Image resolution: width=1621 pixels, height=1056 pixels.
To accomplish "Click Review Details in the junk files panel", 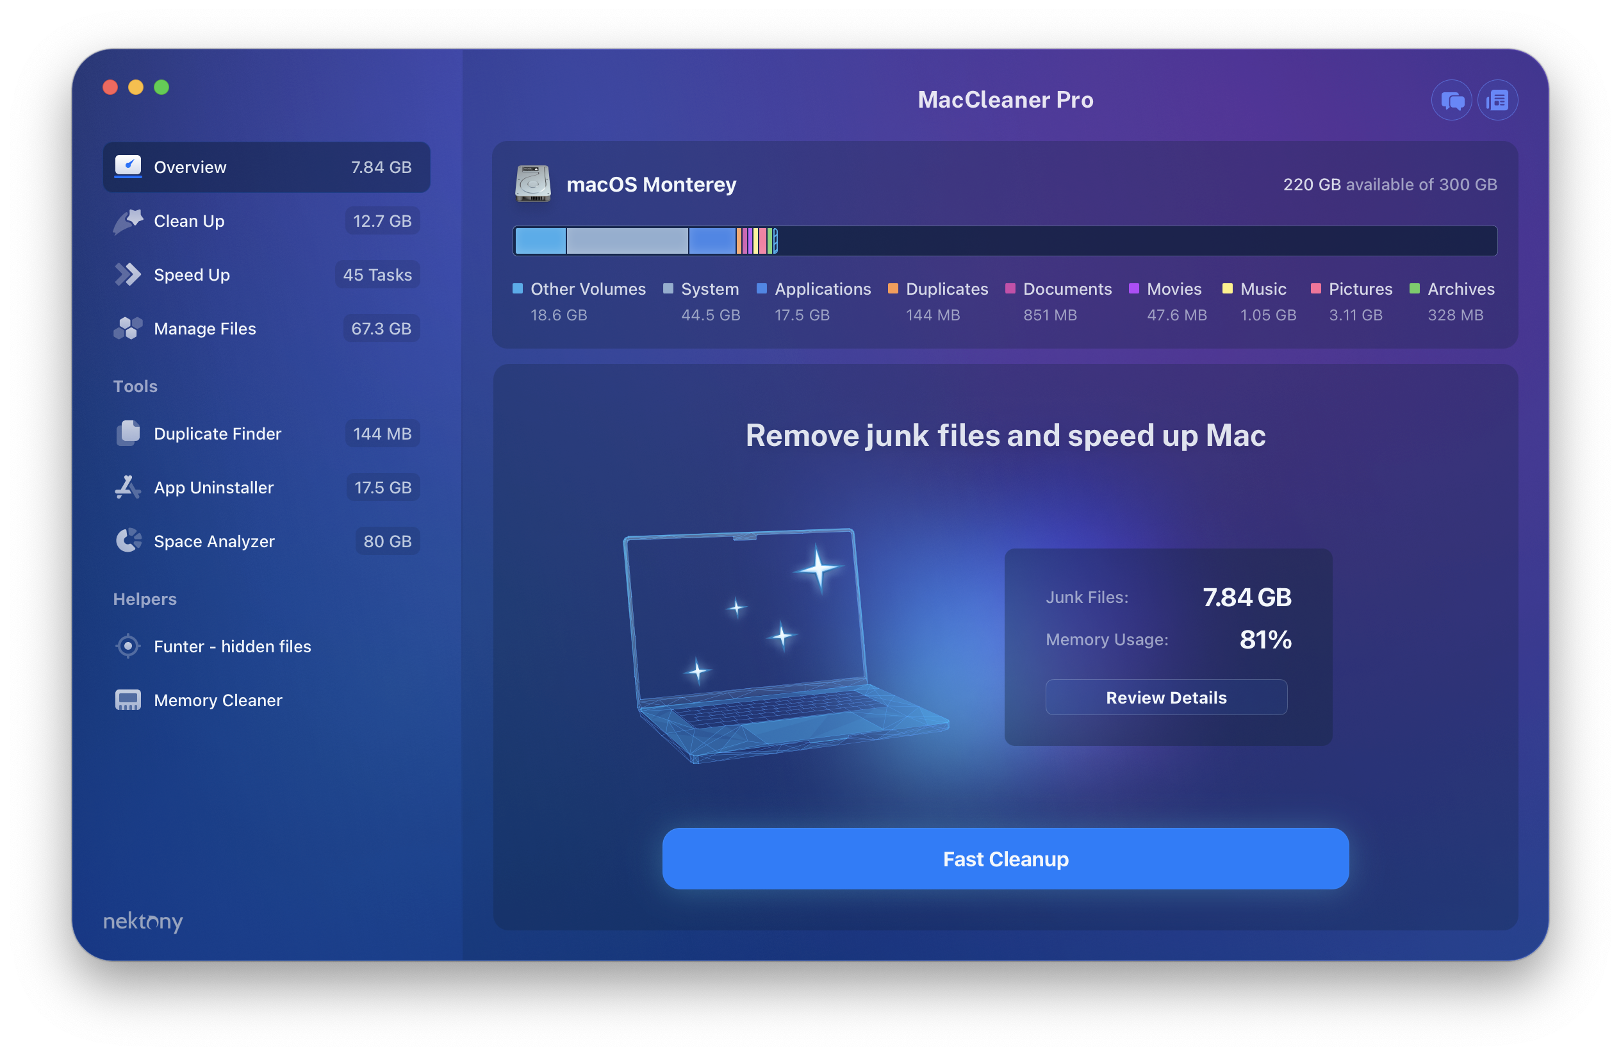I will point(1166,697).
